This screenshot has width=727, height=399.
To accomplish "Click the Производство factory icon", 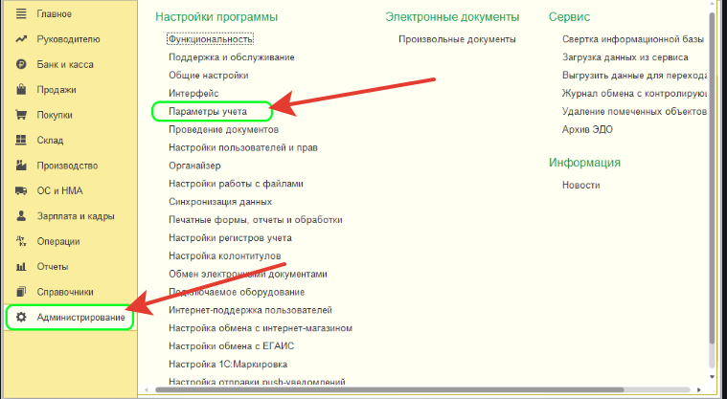I will 21,166.
